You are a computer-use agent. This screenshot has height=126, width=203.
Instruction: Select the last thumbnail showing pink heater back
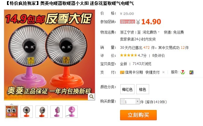[x=71, y=112]
